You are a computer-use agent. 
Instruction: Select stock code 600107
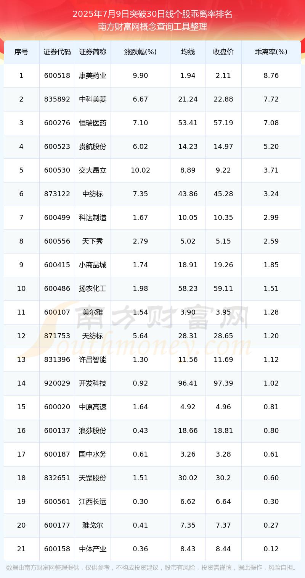click(57, 312)
